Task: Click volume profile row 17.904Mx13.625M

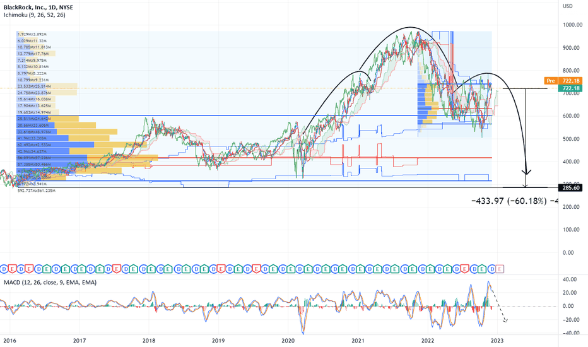Action: point(34,106)
